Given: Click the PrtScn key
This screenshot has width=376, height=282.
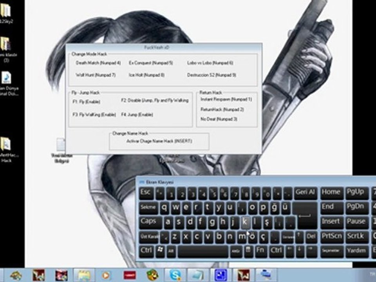Looking at the screenshot, I should pos(331,237).
